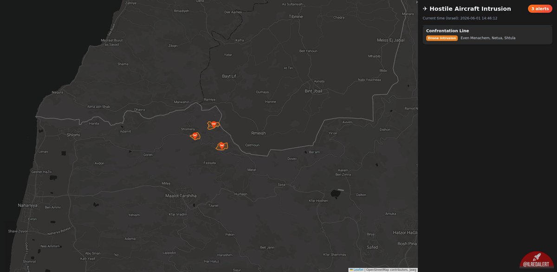Image resolution: width=557 pixels, height=272 pixels.
Task: Click the "Dalton" map label
Action: (361, 195)
